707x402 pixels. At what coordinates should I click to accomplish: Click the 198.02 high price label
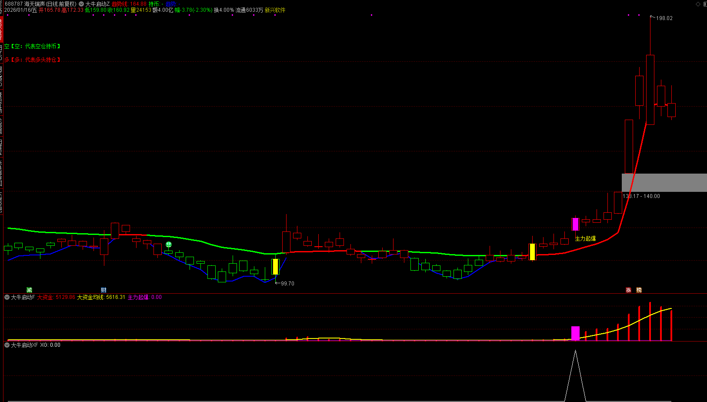(664, 18)
